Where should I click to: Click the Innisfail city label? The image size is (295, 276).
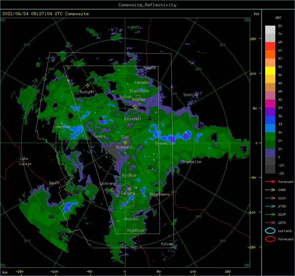coord(132,119)
